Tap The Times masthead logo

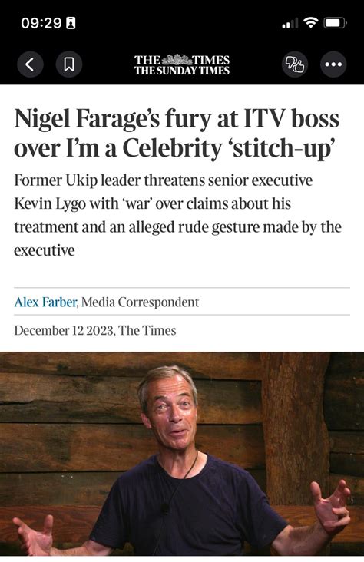coord(182,64)
